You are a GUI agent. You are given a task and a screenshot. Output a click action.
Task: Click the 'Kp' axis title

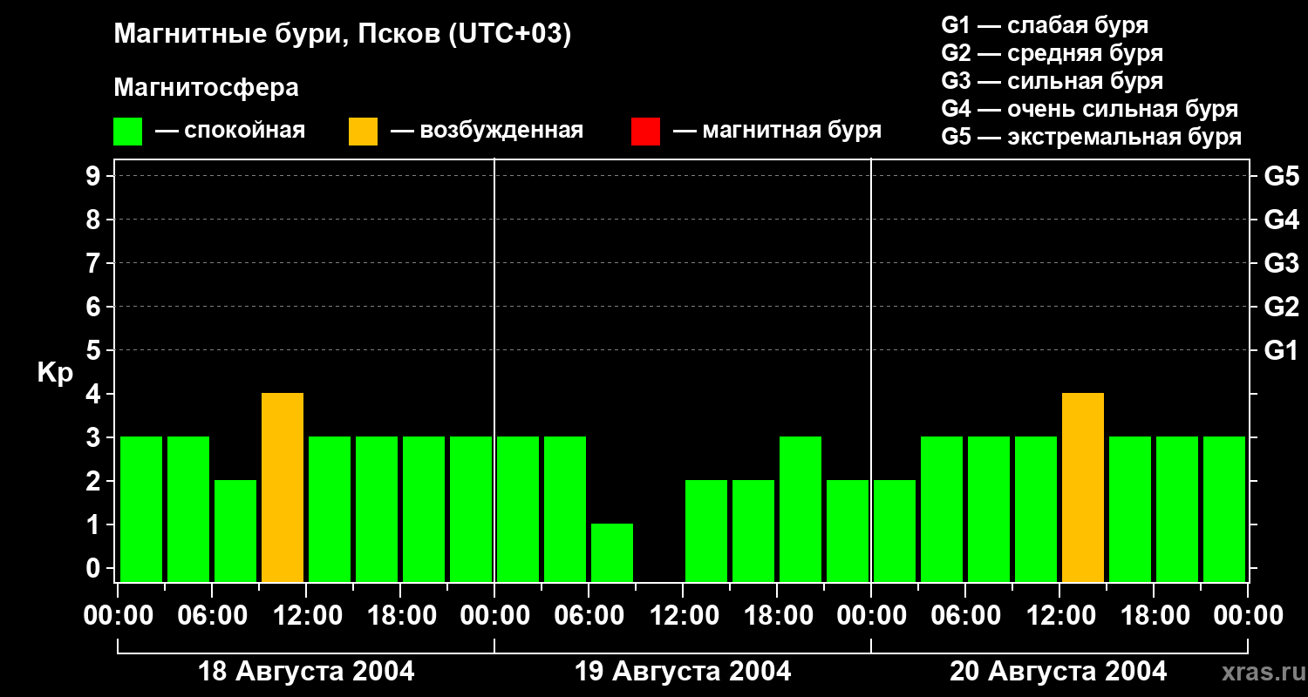tap(55, 373)
